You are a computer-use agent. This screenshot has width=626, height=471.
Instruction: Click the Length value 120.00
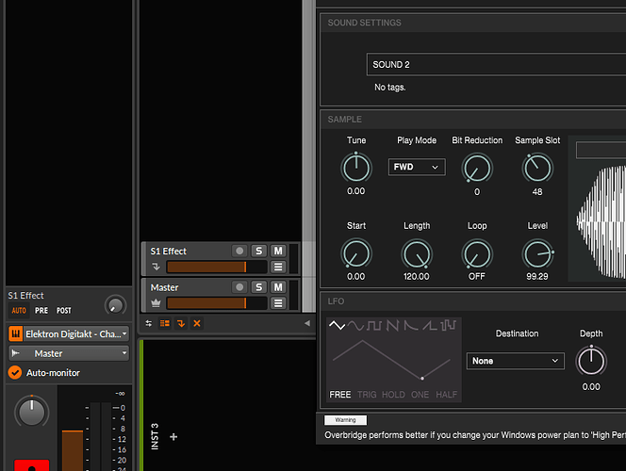[x=417, y=276]
